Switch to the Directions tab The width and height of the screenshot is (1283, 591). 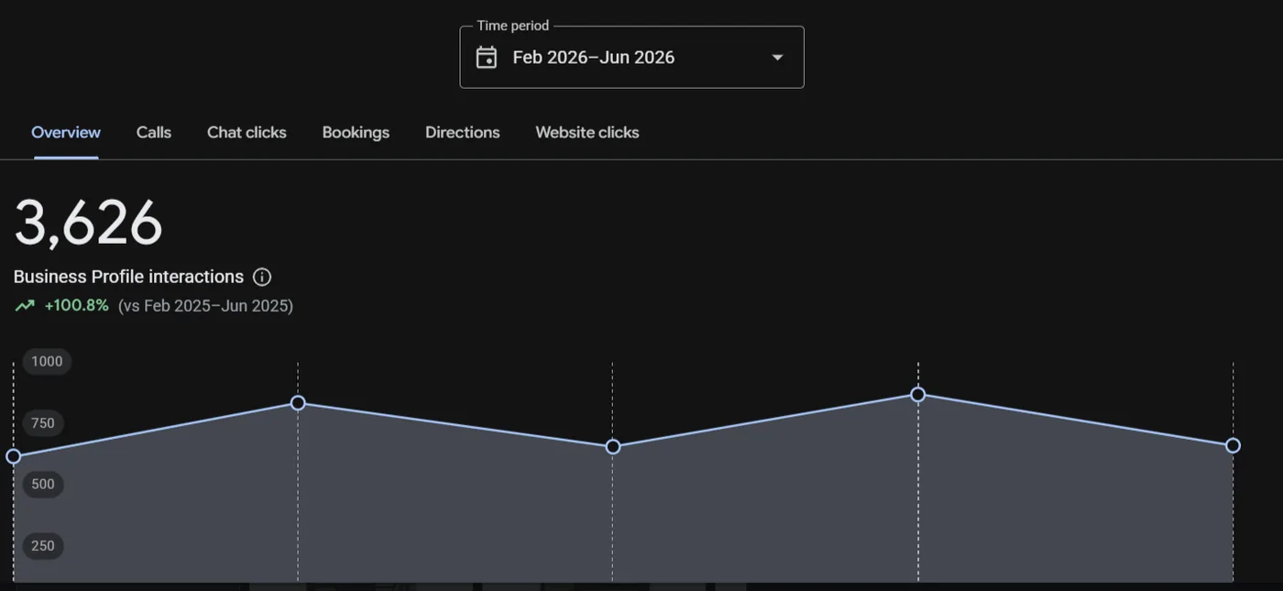463,132
